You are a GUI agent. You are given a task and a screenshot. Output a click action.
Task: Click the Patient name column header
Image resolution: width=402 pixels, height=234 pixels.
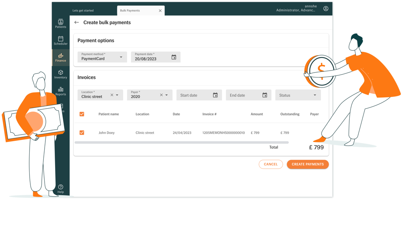pos(109,114)
